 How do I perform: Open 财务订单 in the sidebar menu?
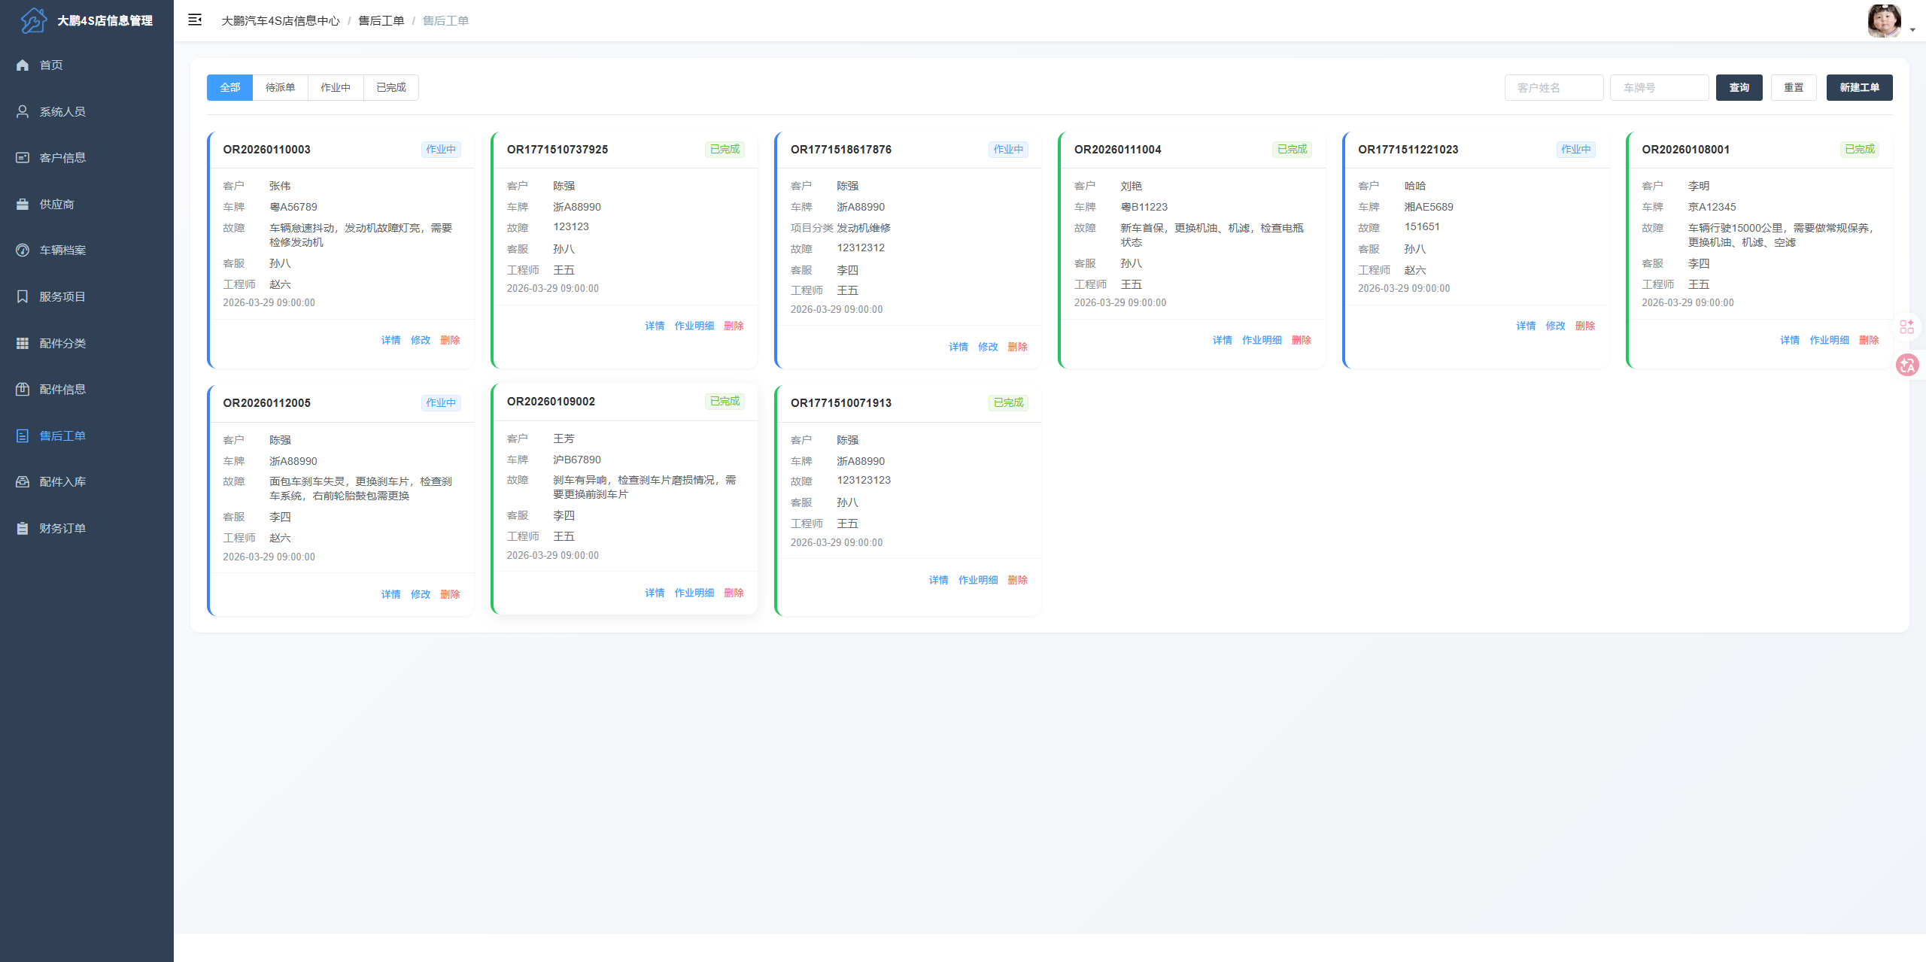pos(87,529)
